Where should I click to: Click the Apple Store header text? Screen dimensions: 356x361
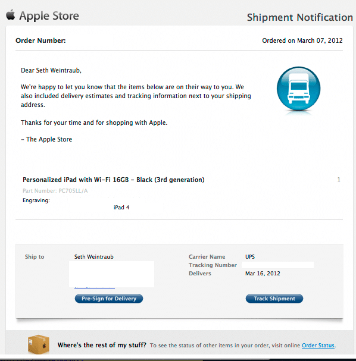tap(49, 16)
